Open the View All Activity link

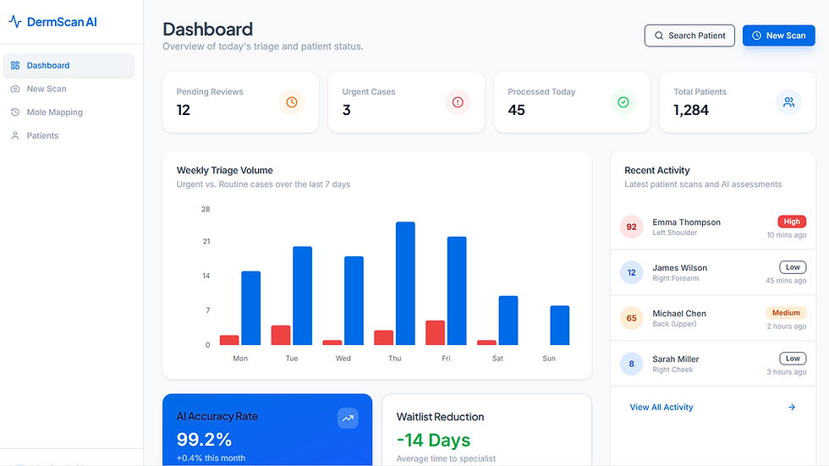click(x=661, y=407)
